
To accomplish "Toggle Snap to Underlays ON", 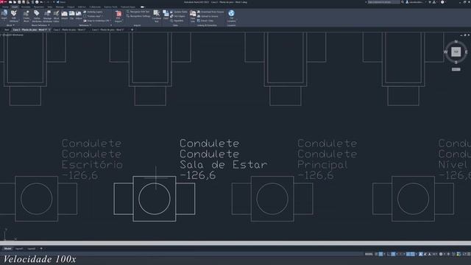I will 96,21.
